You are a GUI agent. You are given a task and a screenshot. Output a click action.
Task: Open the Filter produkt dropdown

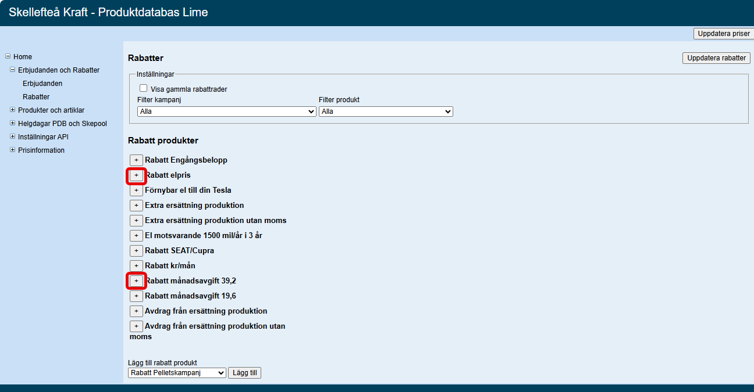coord(386,112)
